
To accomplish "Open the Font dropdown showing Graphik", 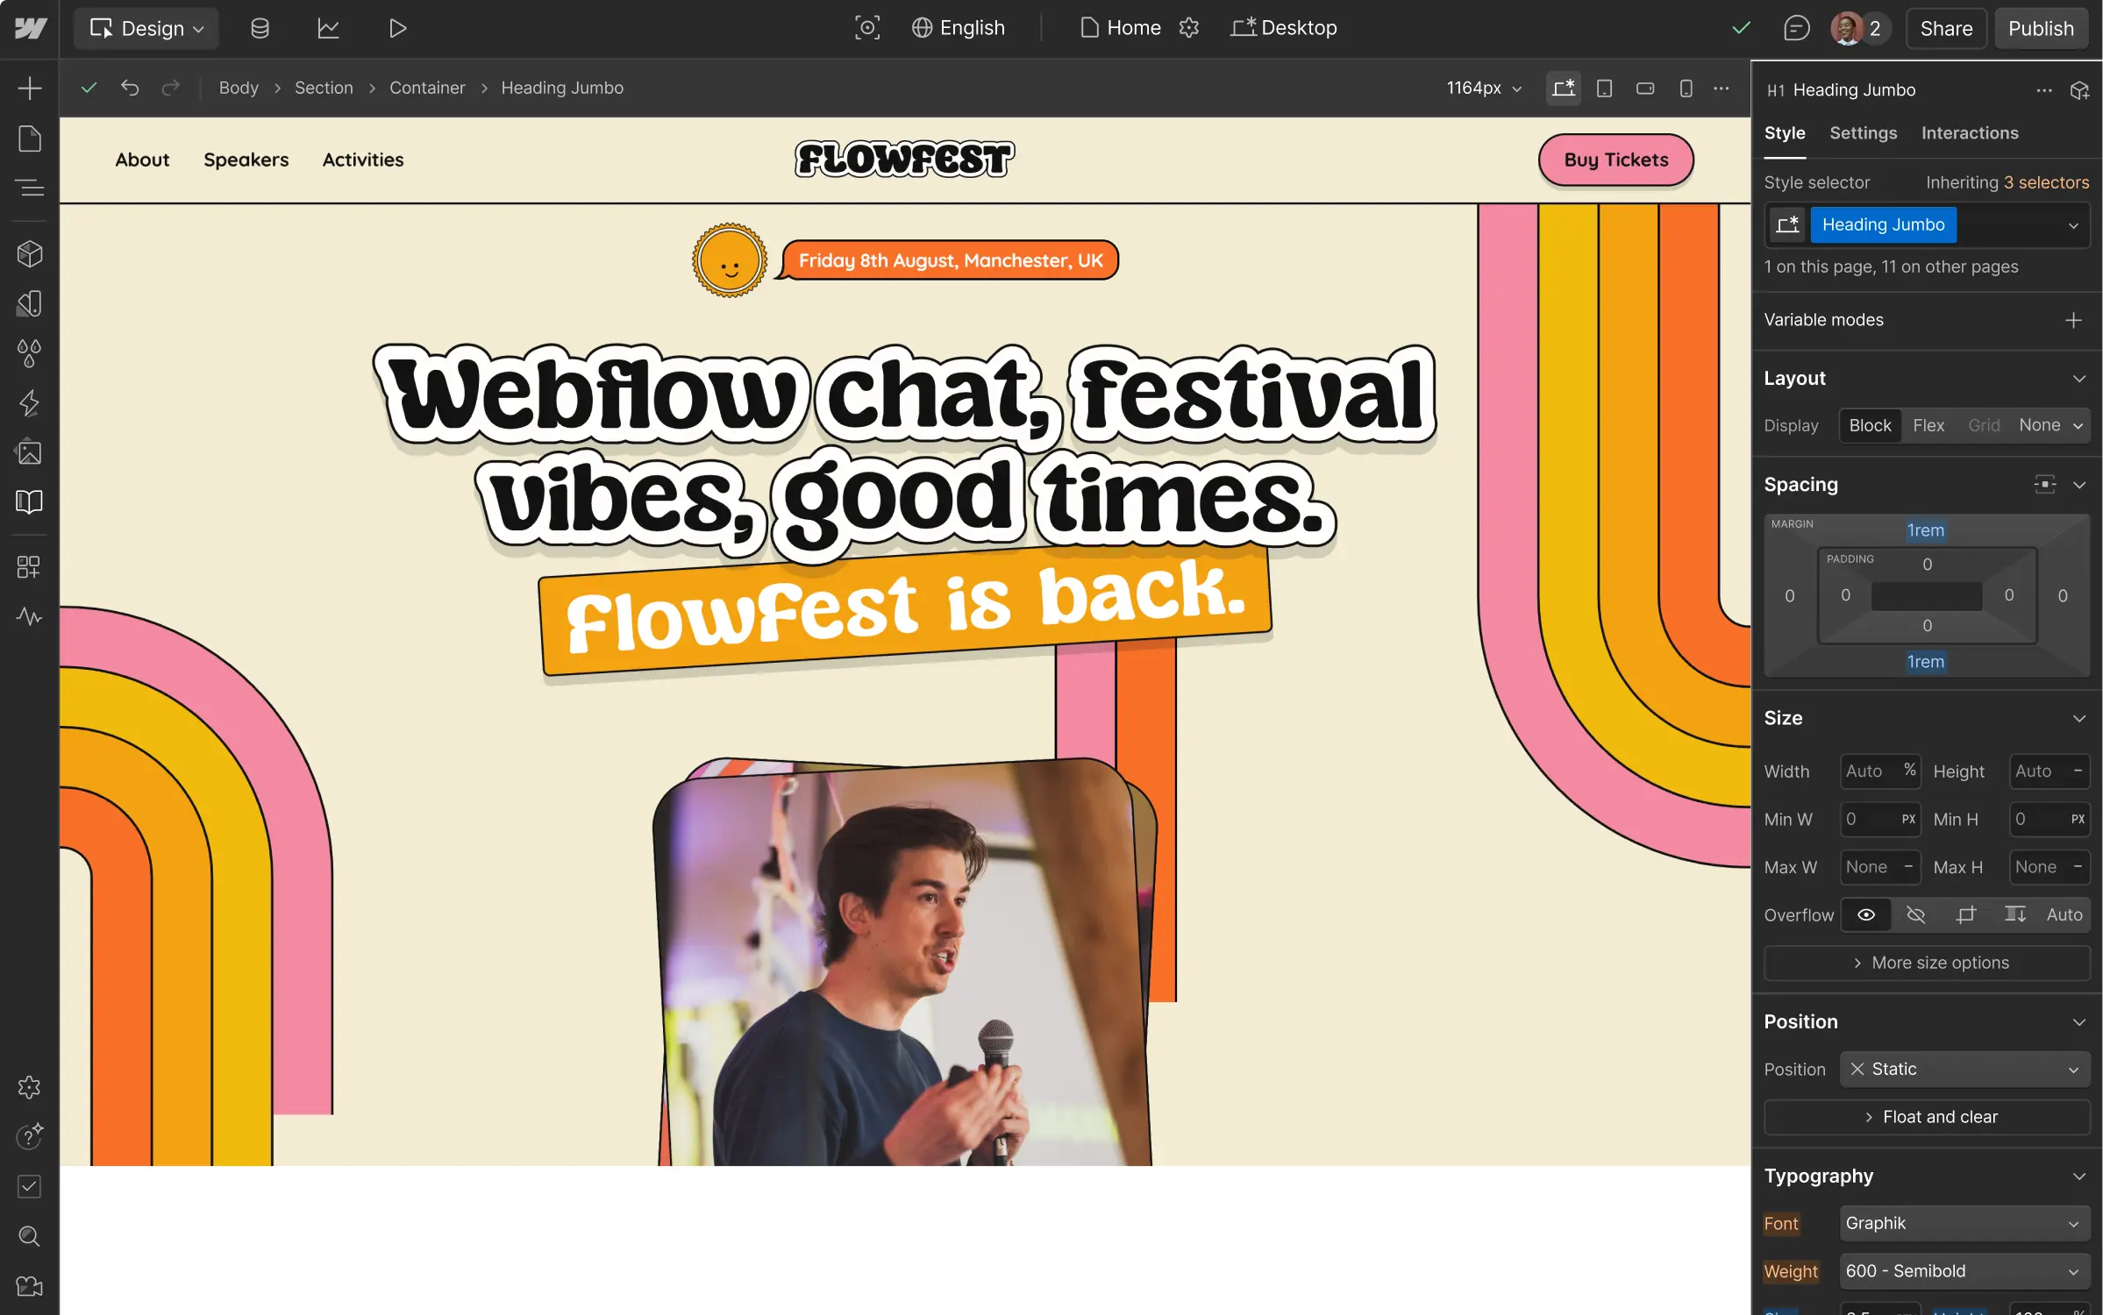I will pyautogui.click(x=1964, y=1223).
